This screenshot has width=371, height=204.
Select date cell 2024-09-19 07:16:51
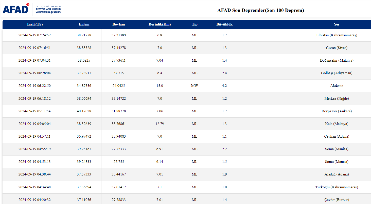34,48
